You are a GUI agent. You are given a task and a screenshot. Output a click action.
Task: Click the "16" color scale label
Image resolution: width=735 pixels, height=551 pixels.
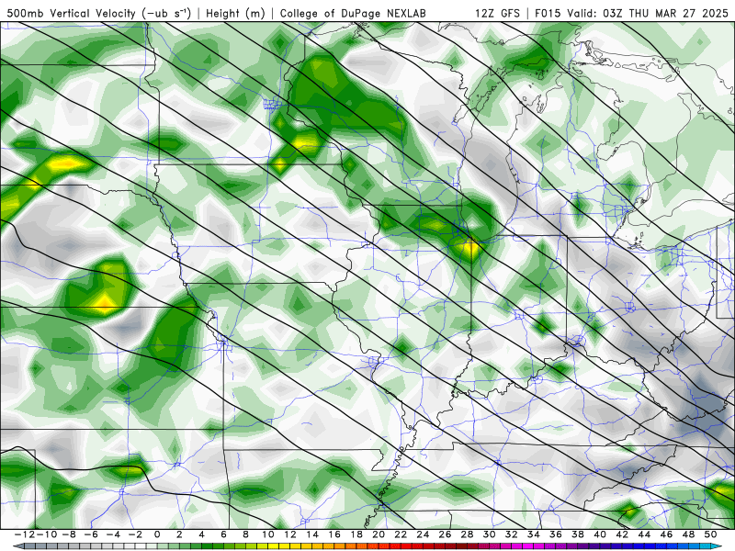pyautogui.click(x=334, y=534)
